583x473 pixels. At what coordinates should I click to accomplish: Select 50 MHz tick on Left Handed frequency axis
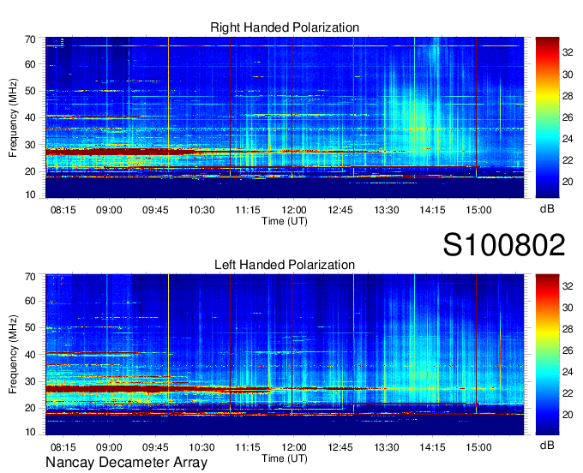pos(30,327)
